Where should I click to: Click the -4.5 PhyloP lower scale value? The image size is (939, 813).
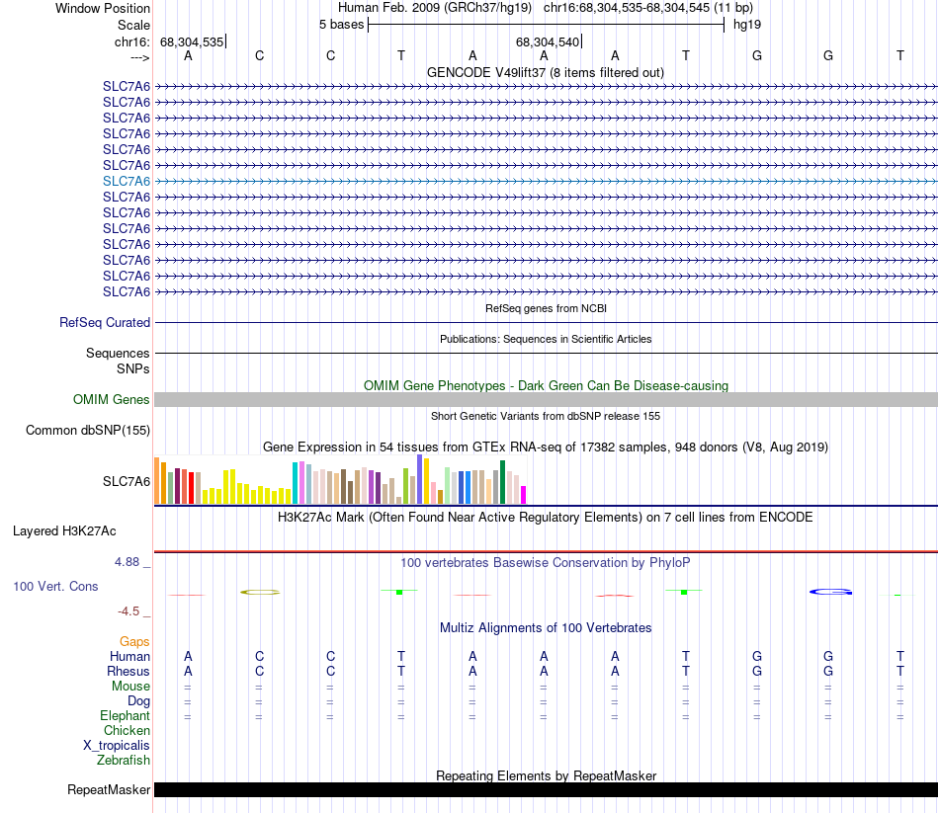click(128, 611)
